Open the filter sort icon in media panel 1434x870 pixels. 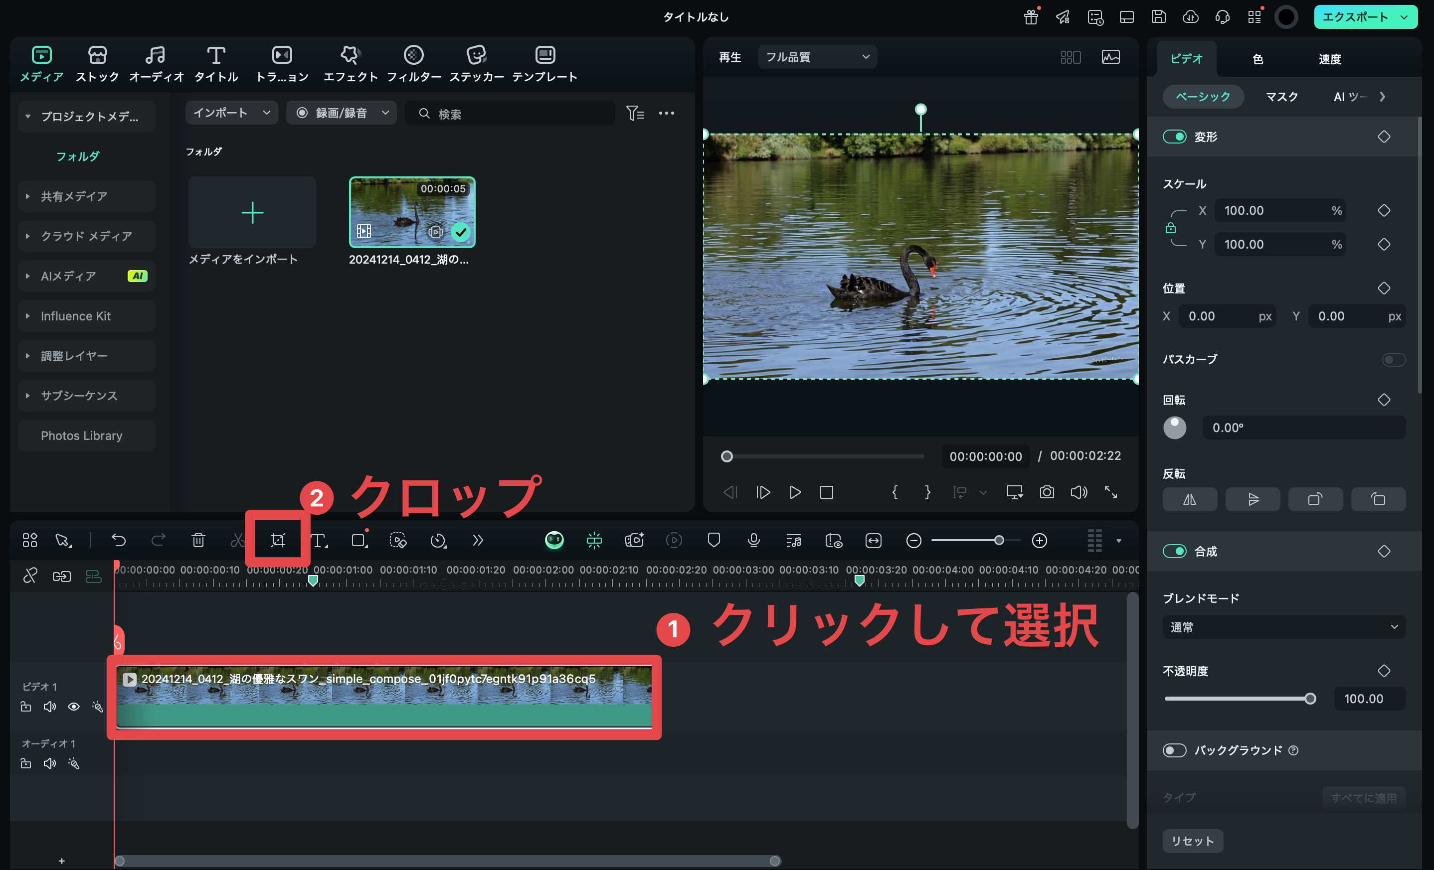[635, 113]
